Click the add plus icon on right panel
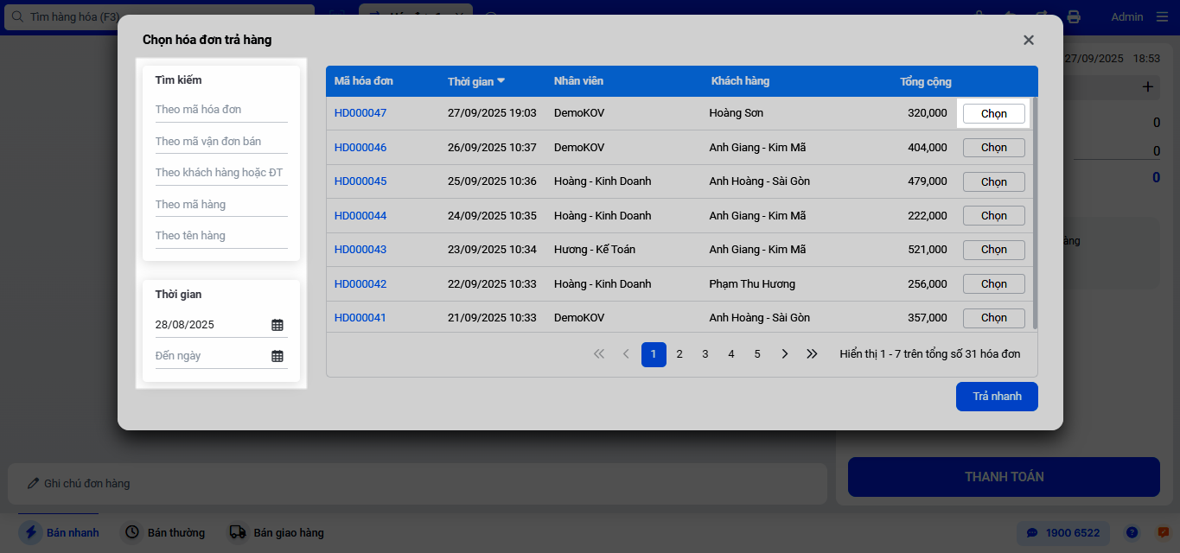Screen dimensions: 1180x553 pyautogui.click(x=1148, y=86)
